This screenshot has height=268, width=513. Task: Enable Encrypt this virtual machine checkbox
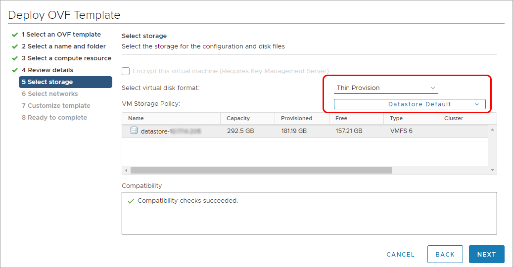pyautogui.click(x=126, y=71)
